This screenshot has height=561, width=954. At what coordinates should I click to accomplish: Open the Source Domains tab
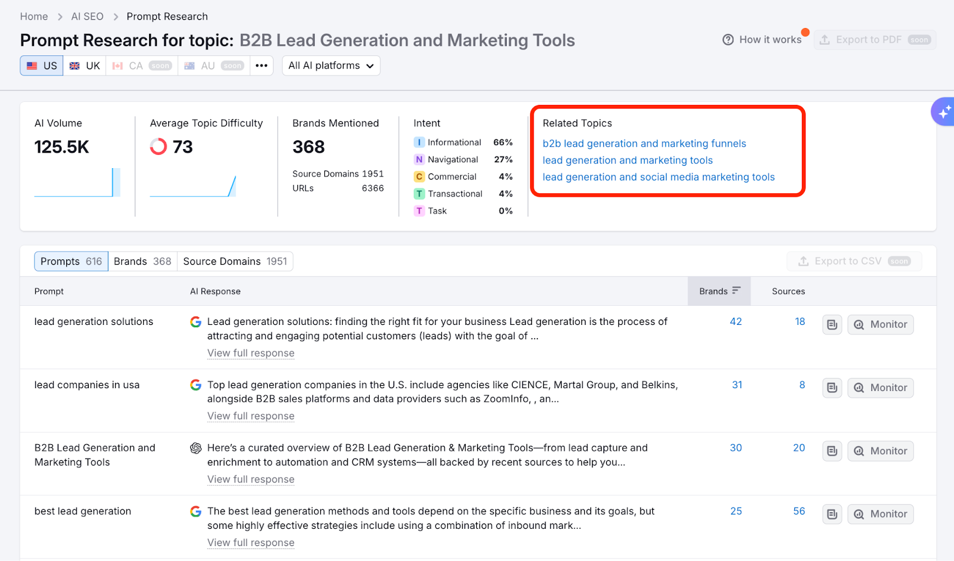pos(235,261)
